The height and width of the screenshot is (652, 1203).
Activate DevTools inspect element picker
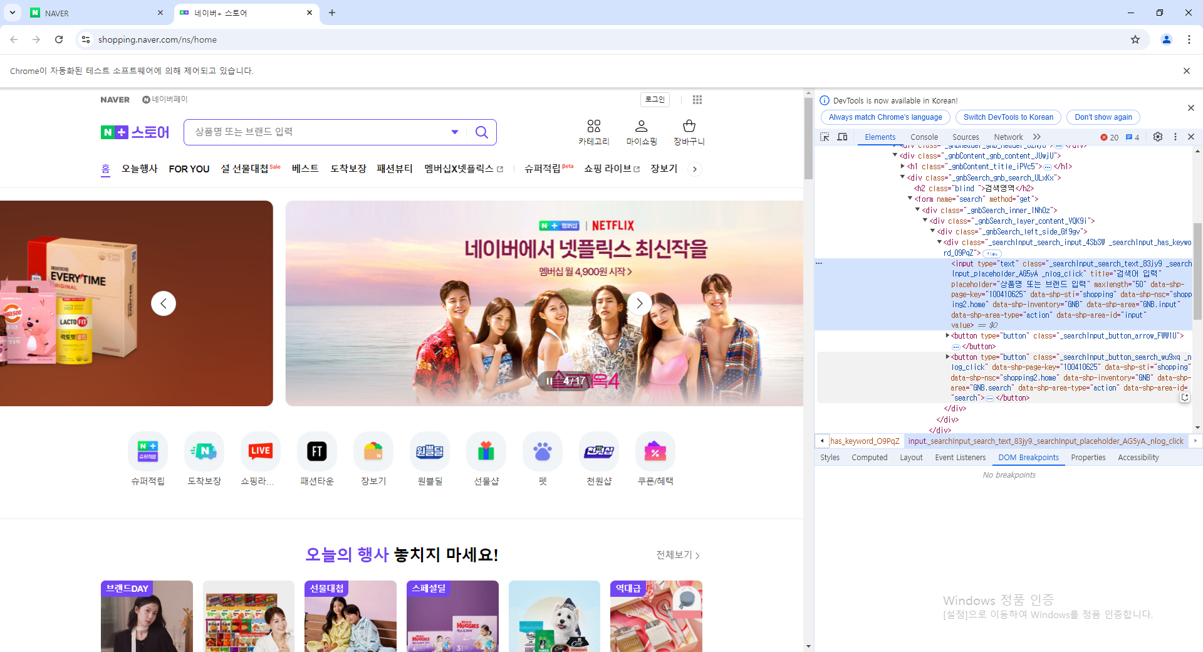click(825, 137)
